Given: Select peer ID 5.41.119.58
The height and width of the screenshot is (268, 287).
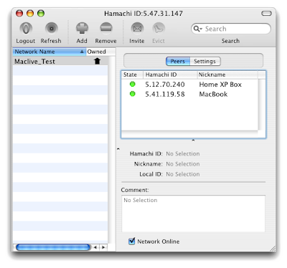Looking at the screenshot, I should pos(165,94).
